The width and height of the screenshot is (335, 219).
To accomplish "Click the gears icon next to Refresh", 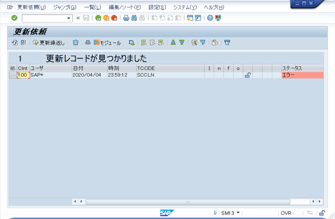I will coord(23,42).
